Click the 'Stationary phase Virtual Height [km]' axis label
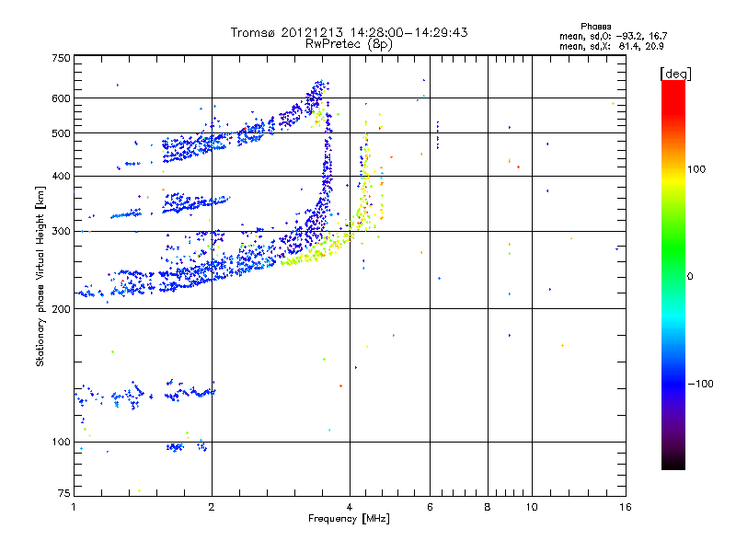The width and height of the screenshot is (736, 552). pos(40,276)
